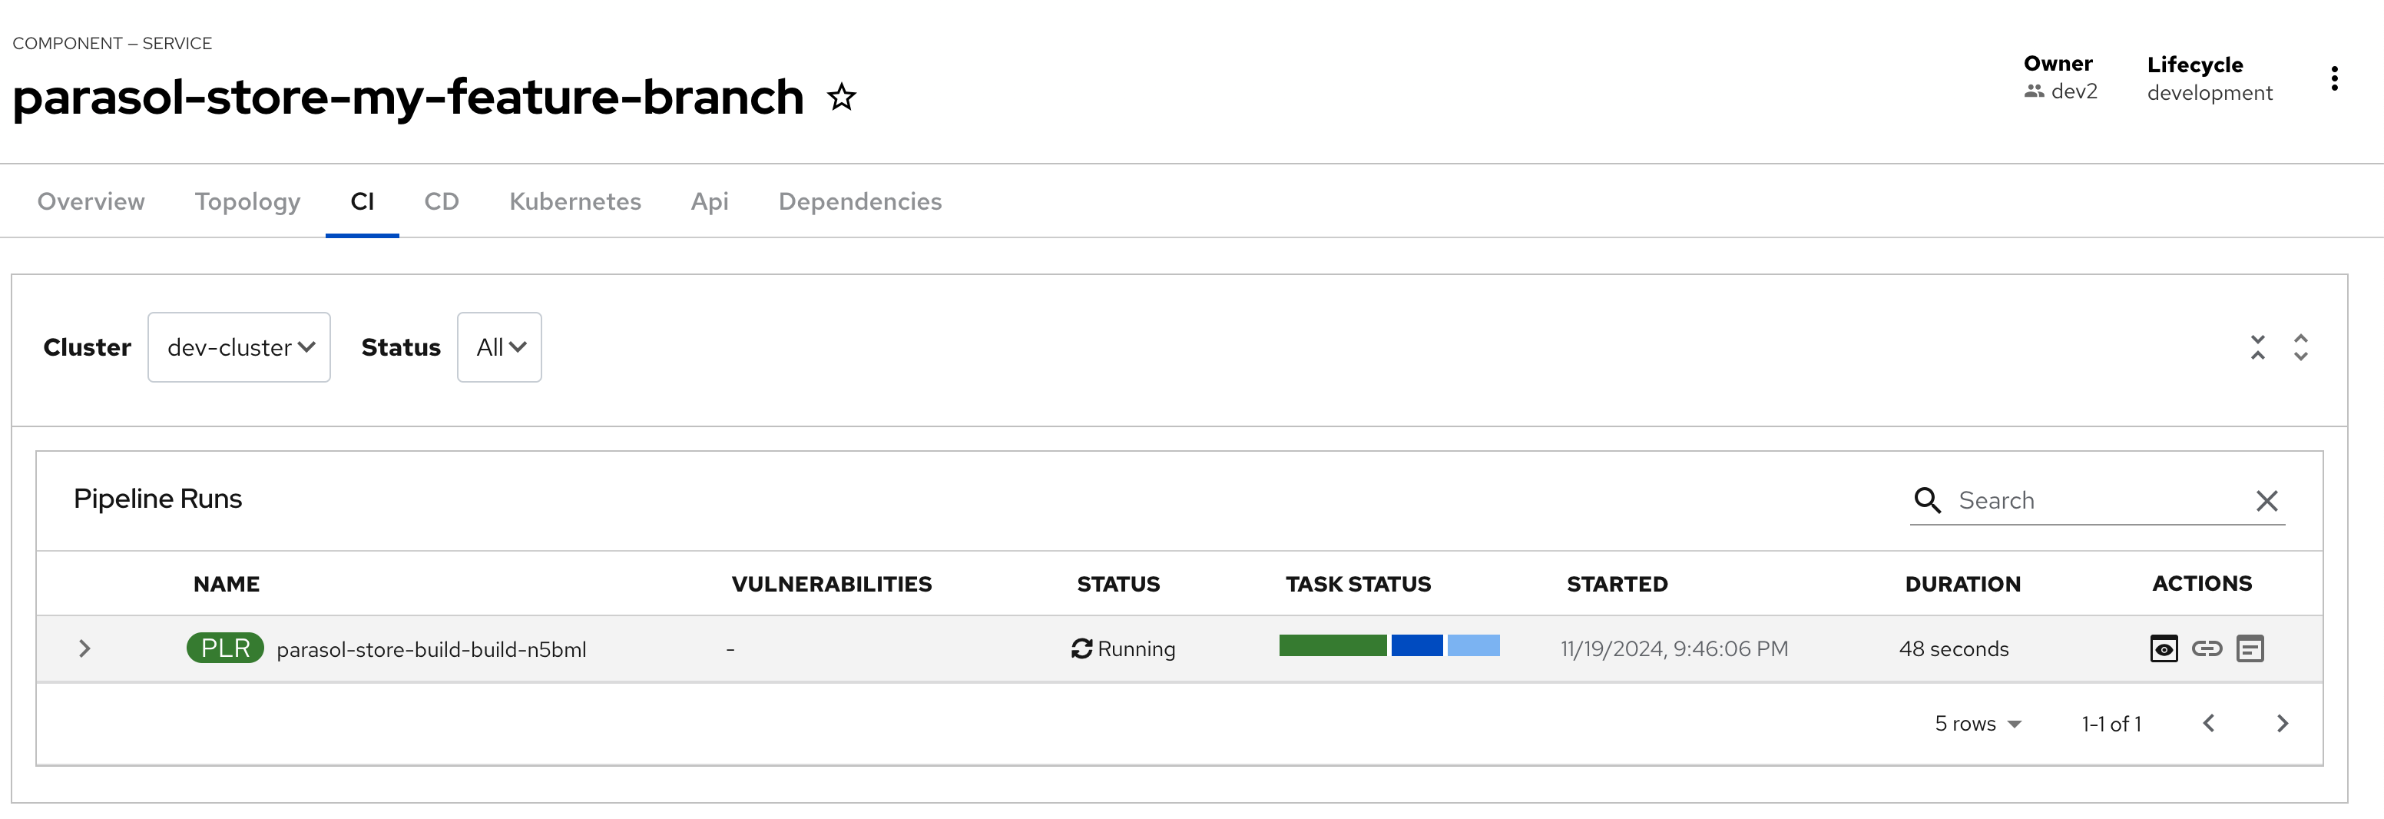Click the development lifecycle value
The width and height of the screenshot is (2384, 819).
pyautogui.click(x=2209, y=92)
